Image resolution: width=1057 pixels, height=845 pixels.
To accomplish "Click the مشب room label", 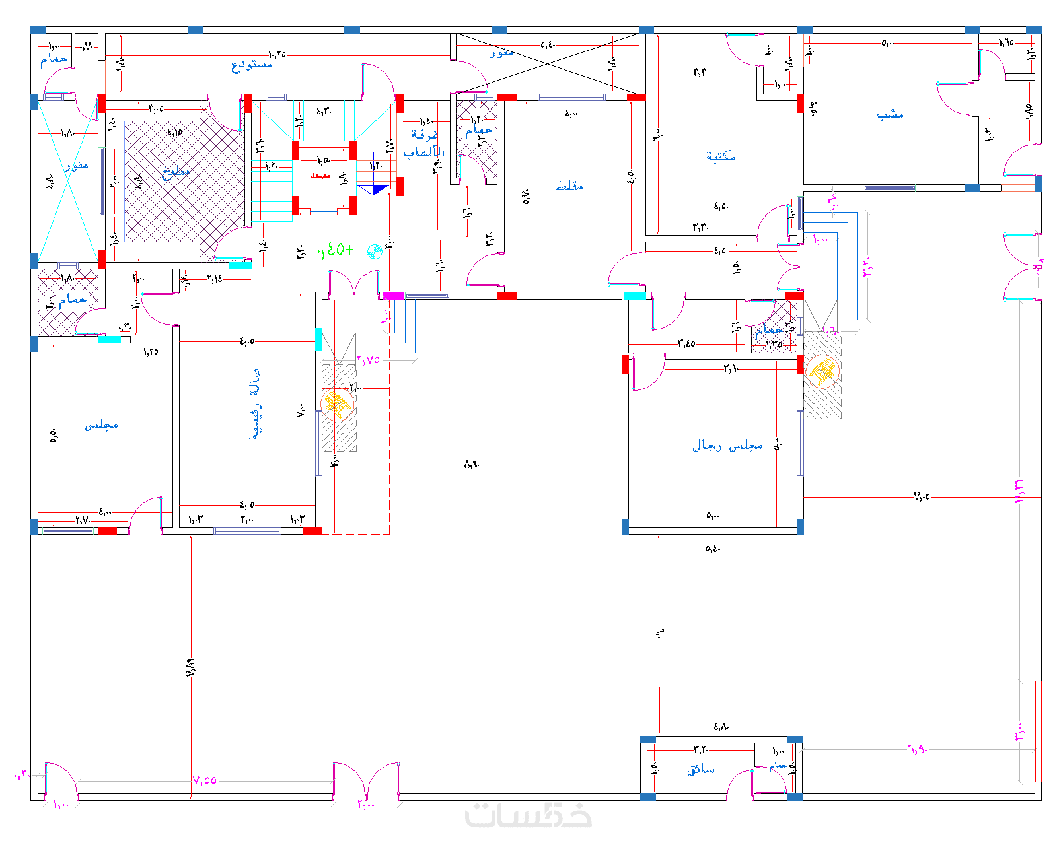I will [x=890, y=114].
